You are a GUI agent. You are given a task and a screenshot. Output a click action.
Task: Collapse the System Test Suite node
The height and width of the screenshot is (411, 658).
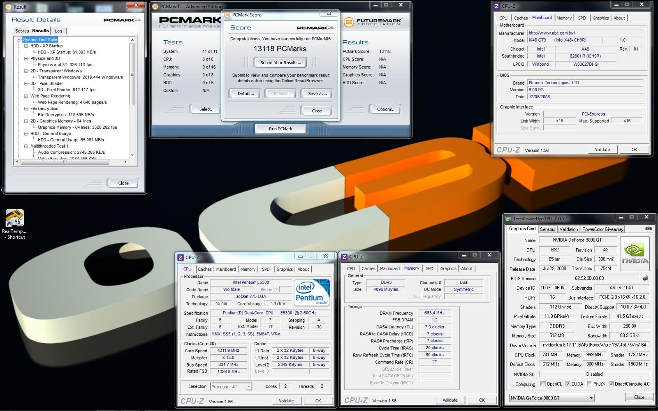pyautogui.click(x=19, y=40)
